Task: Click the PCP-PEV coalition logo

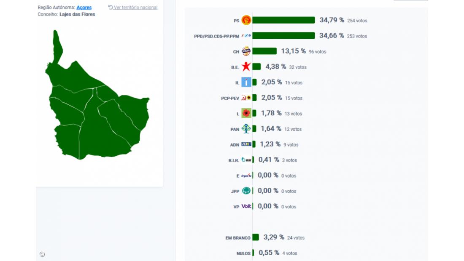Action: (x=246, y=98)
